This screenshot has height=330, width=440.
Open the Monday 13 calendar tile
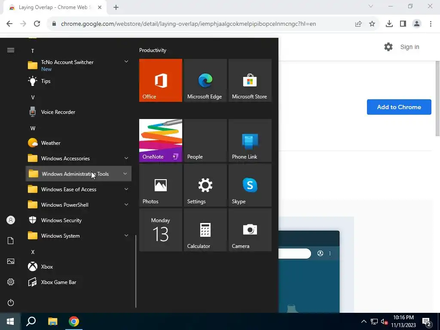161,230
